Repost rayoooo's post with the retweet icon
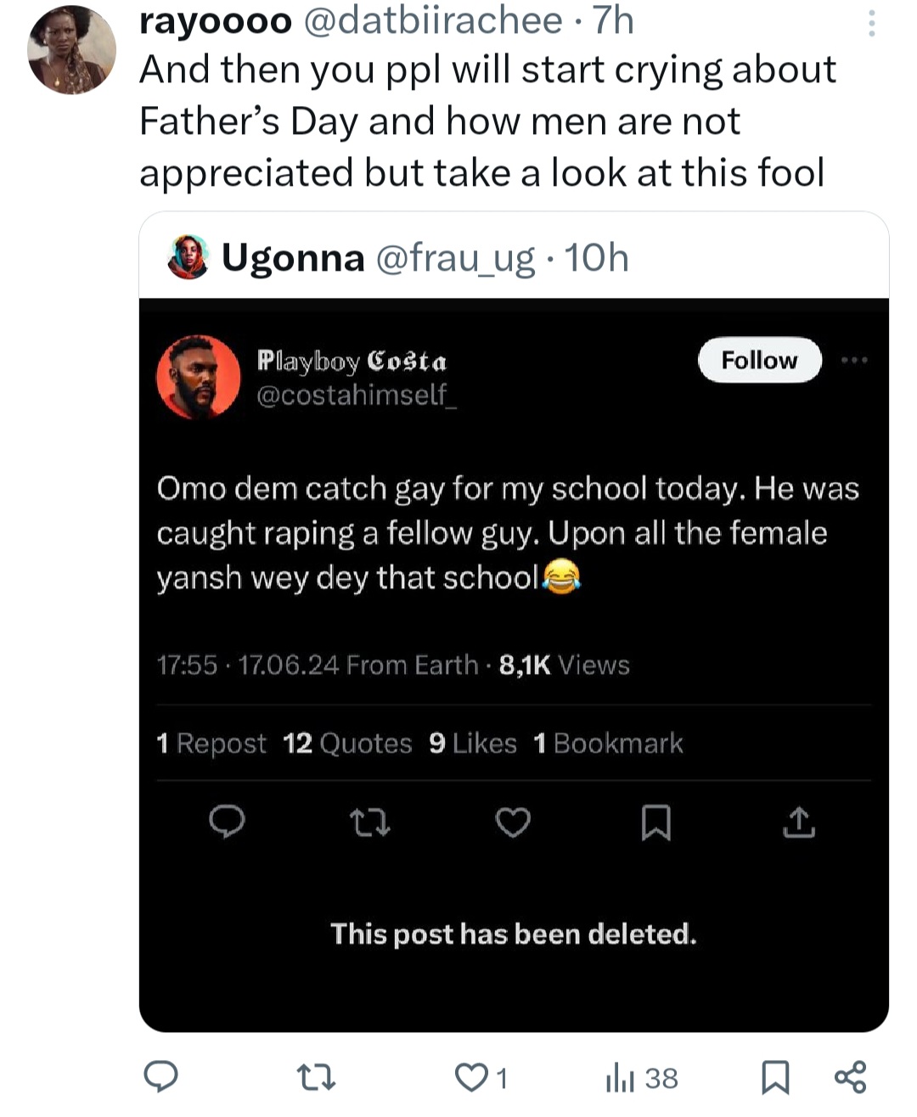 (317, 1078)
